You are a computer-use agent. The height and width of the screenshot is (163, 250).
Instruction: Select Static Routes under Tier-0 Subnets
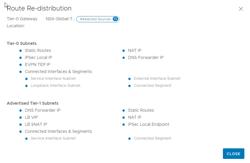[38, 50]
